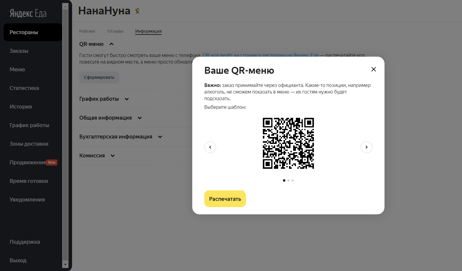The image size is (462, 271).
Task: Click the sidebar vertical scrollbar track
Action: coord(65,135)
